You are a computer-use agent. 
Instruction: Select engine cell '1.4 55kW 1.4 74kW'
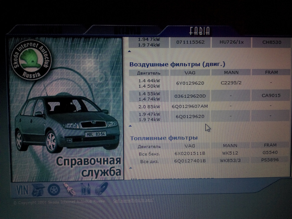pyautogui.click(x=149, y=96)
